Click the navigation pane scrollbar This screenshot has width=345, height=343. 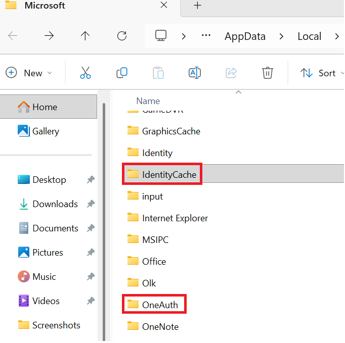(x=104, y=222)
